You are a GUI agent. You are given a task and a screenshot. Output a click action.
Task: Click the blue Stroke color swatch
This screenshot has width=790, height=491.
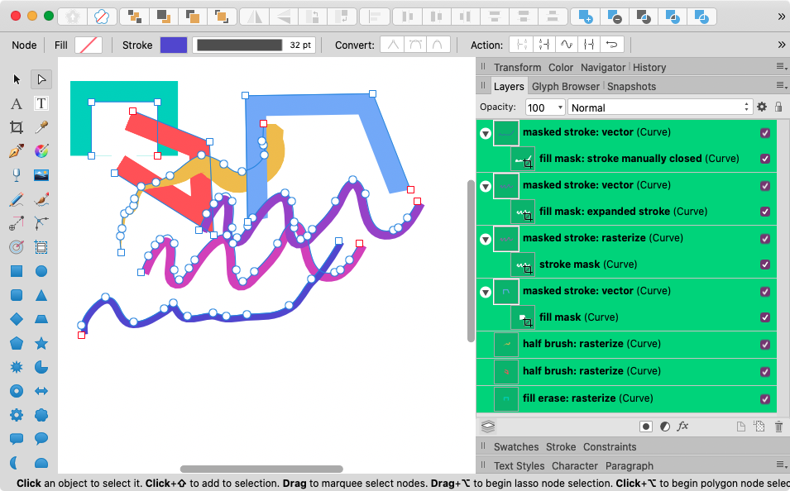175,45
